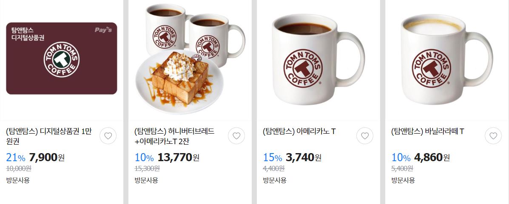Open the vanilla latte mug product image
509x204 pixels.
pyautogui.click(x=446, y=59)
